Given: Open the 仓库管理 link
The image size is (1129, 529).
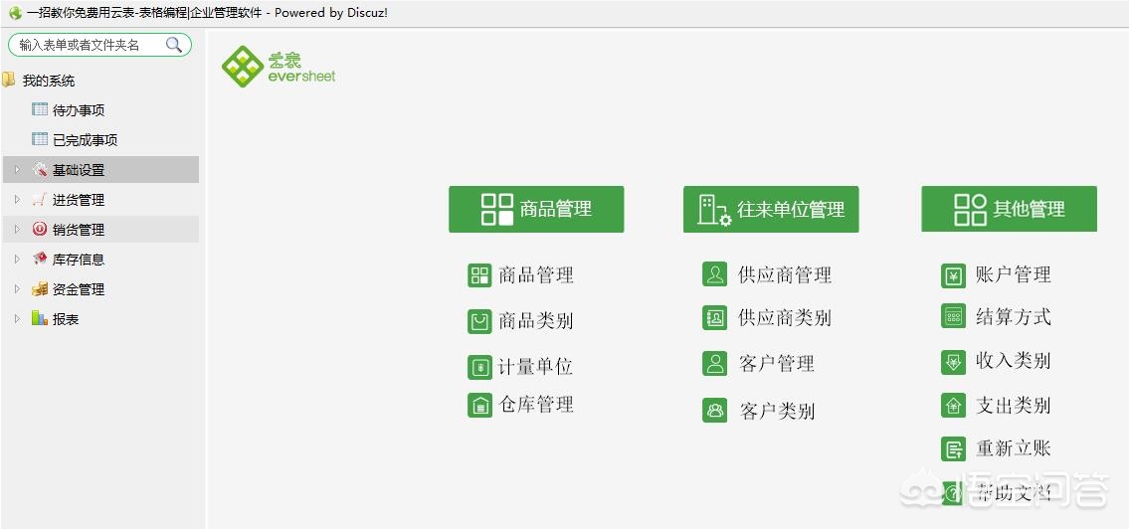Looking at the screenshot, I should [536, 406].
